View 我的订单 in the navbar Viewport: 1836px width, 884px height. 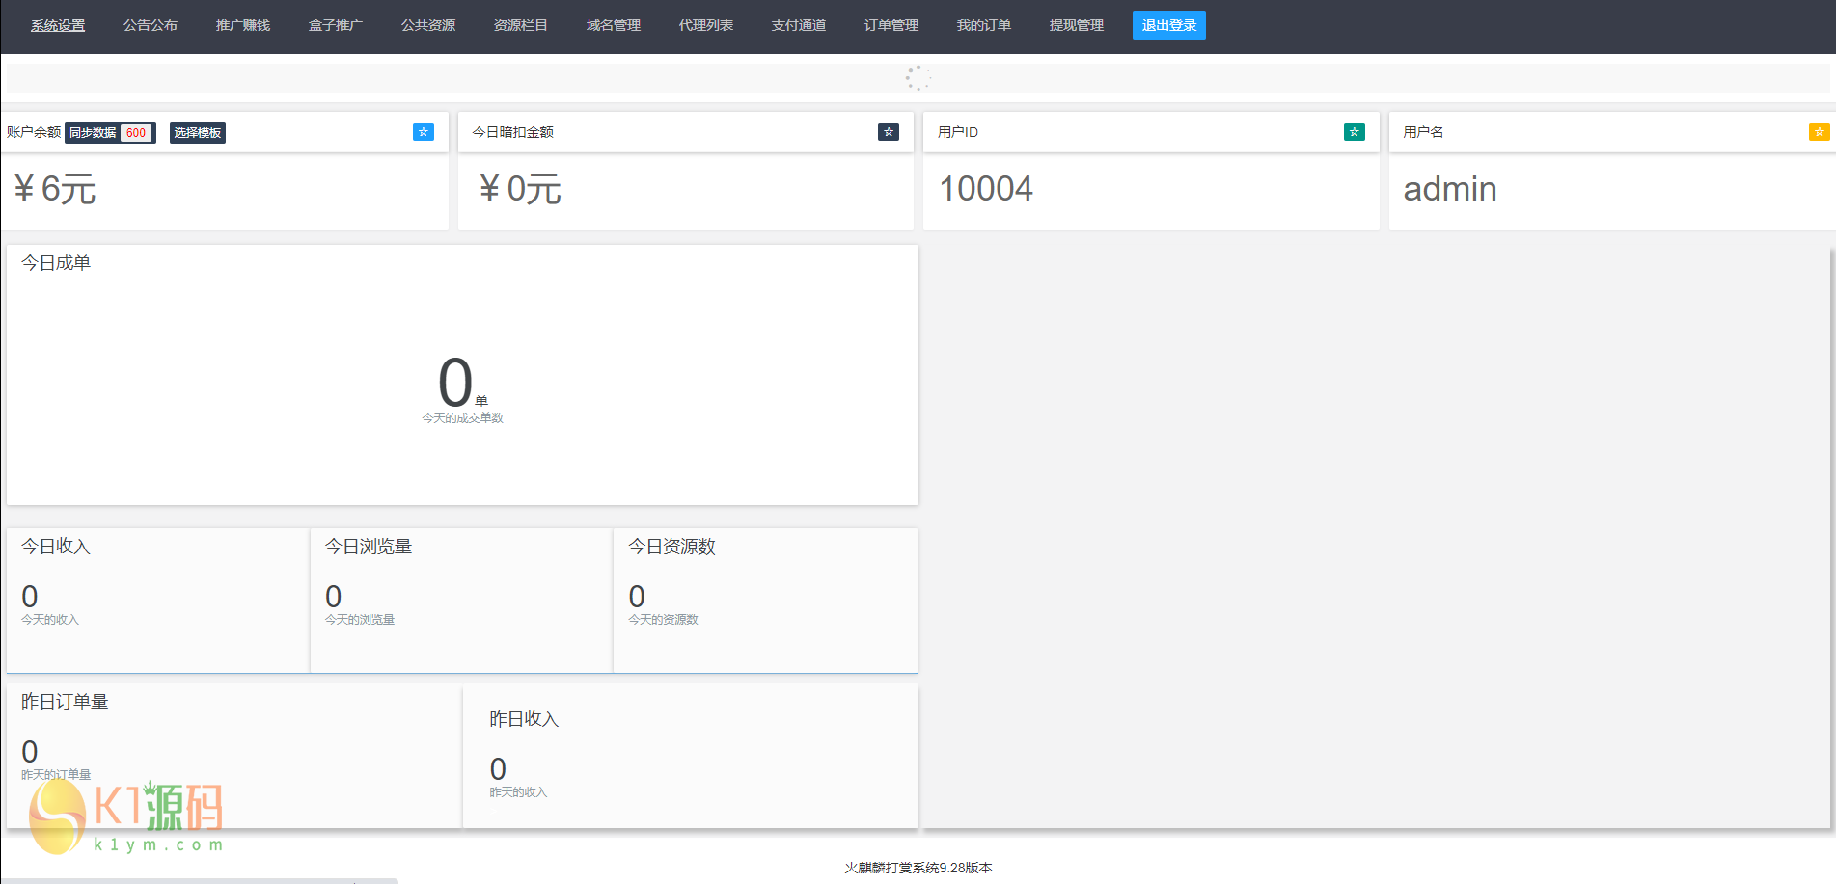tap(984, 25)
